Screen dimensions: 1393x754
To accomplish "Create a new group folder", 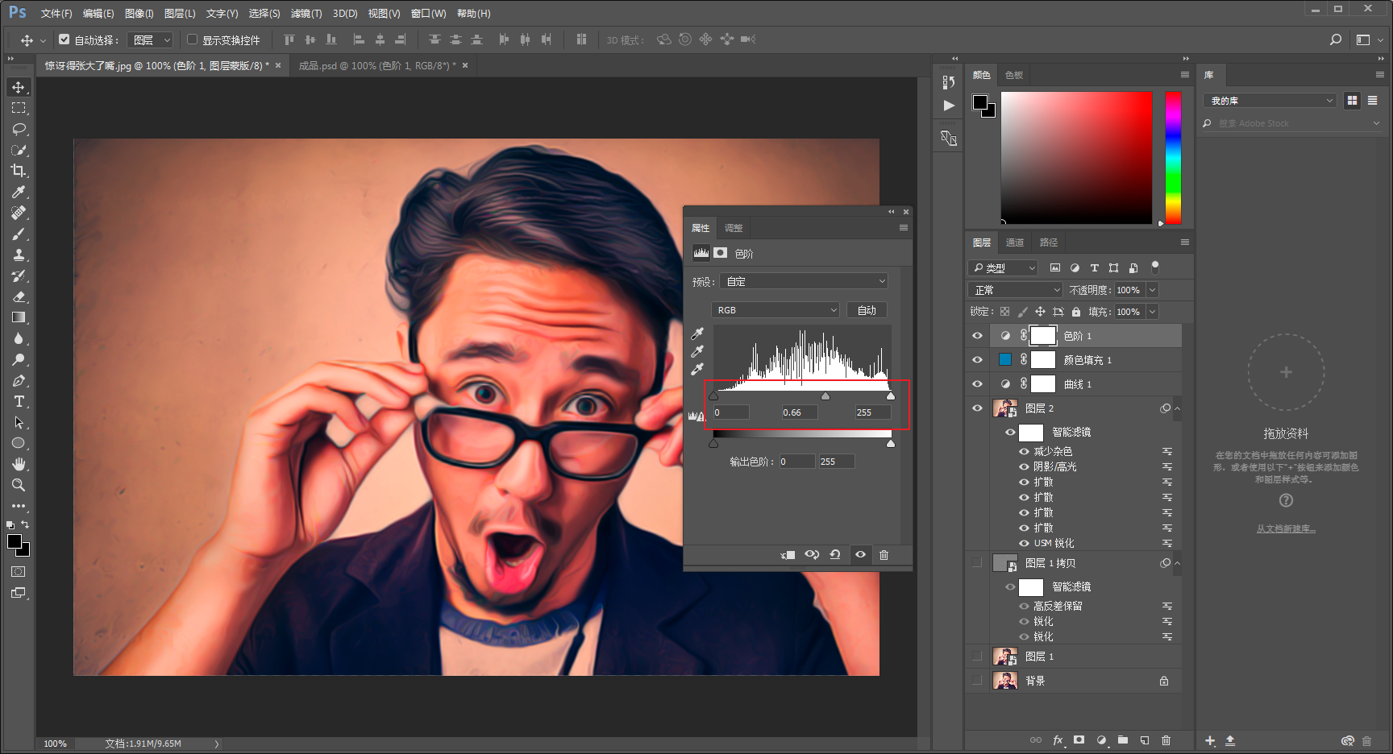I will click(x=1123, y=740).
